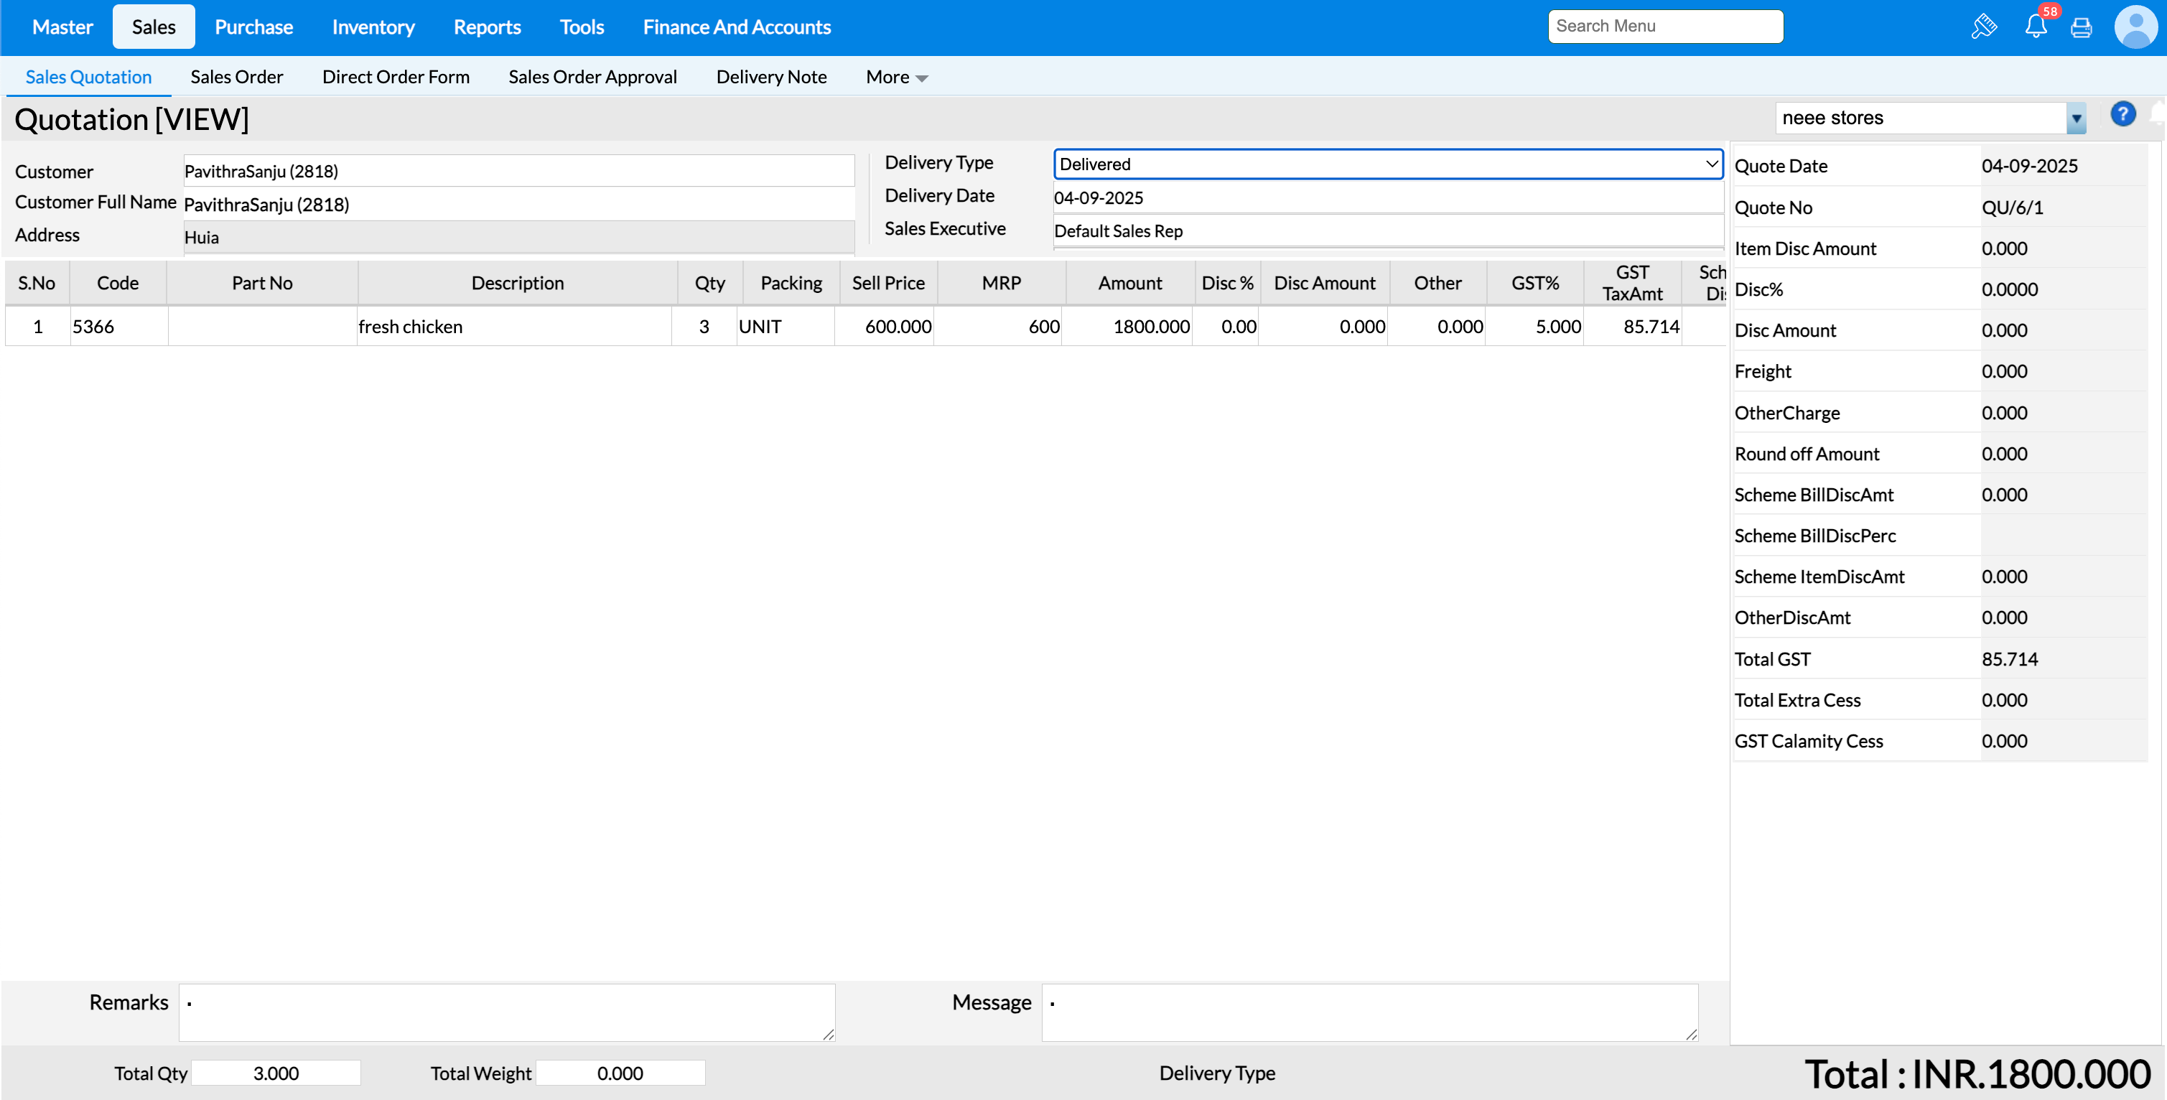Open the Purchase menu
This screenshot has height=1100, width=2167.
[253, 27]
